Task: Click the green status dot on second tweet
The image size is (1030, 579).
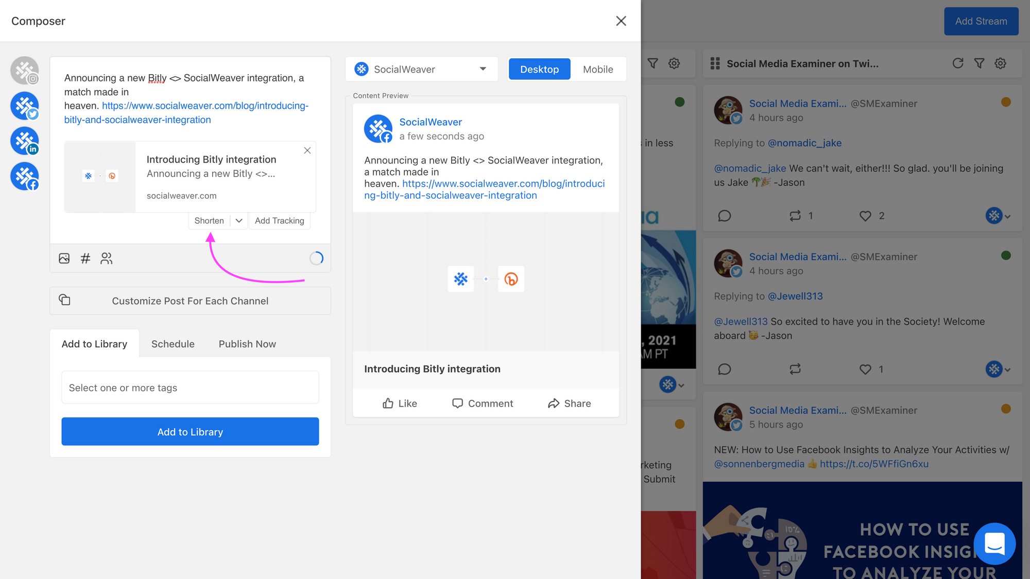Action: click(1006, 255)
